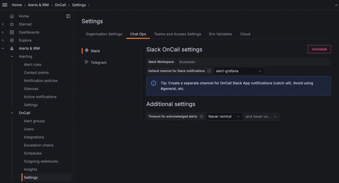339x183 pixels.
Task: Open Alert rules in sidebar
Action: [x=33, y=65]
